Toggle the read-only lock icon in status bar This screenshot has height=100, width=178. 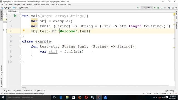click(170, 94)
